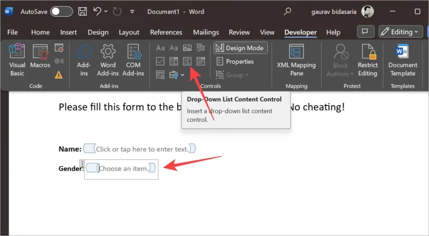Click the Pause Recording icon
The image size is (429, 236).
pos(59,61)
